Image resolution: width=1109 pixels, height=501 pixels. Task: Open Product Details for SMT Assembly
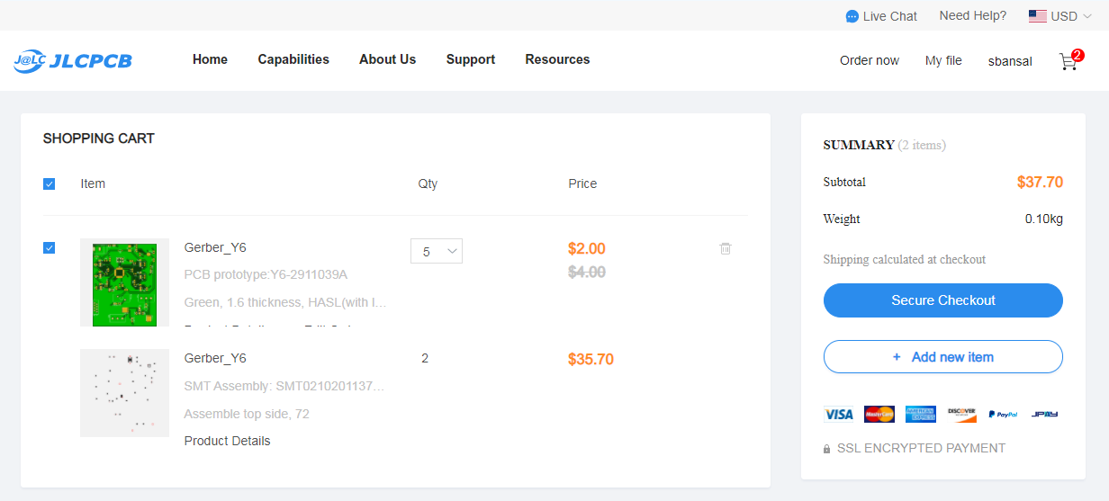click(x=227, y=441)
